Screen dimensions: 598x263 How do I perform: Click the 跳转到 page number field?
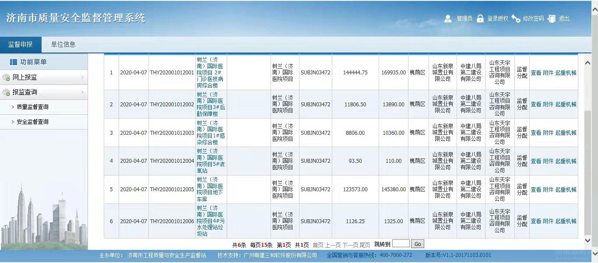tap(401, 244)
